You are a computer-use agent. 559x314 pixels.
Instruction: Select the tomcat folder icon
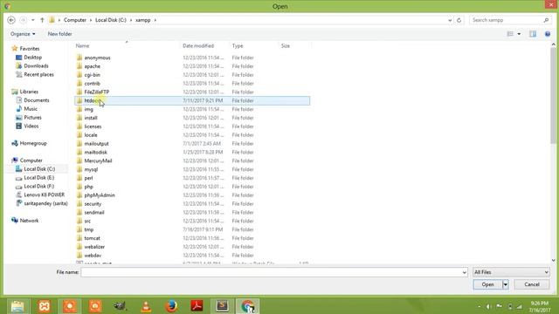pyautogui.click(x=79, y=238)
